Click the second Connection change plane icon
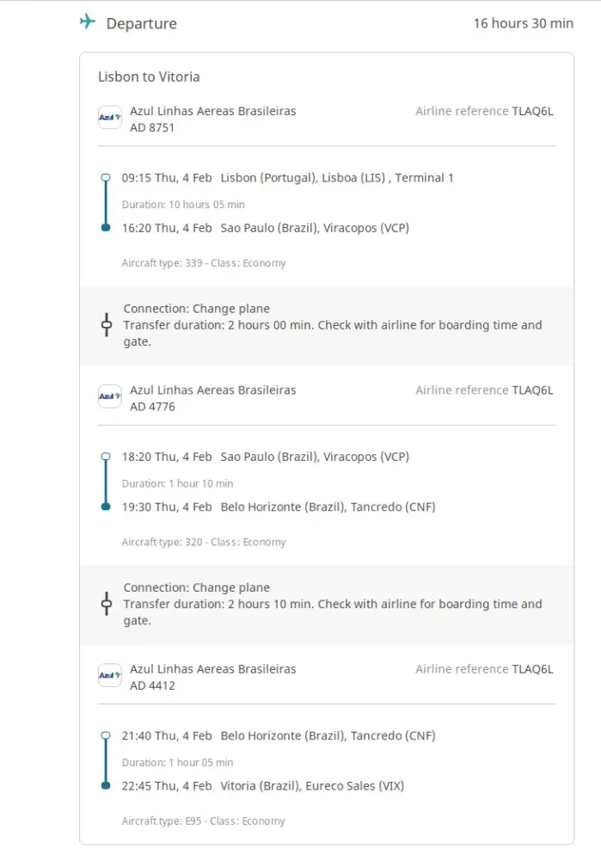Viewport: 601px width, 860px height. click(107, 604)
